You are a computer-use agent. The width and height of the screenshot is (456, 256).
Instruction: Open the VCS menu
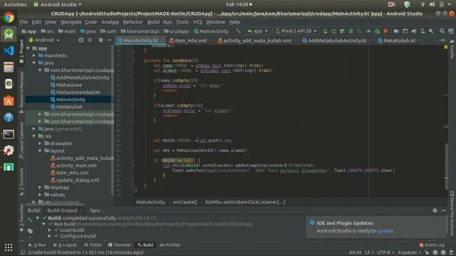pos(197,22)
